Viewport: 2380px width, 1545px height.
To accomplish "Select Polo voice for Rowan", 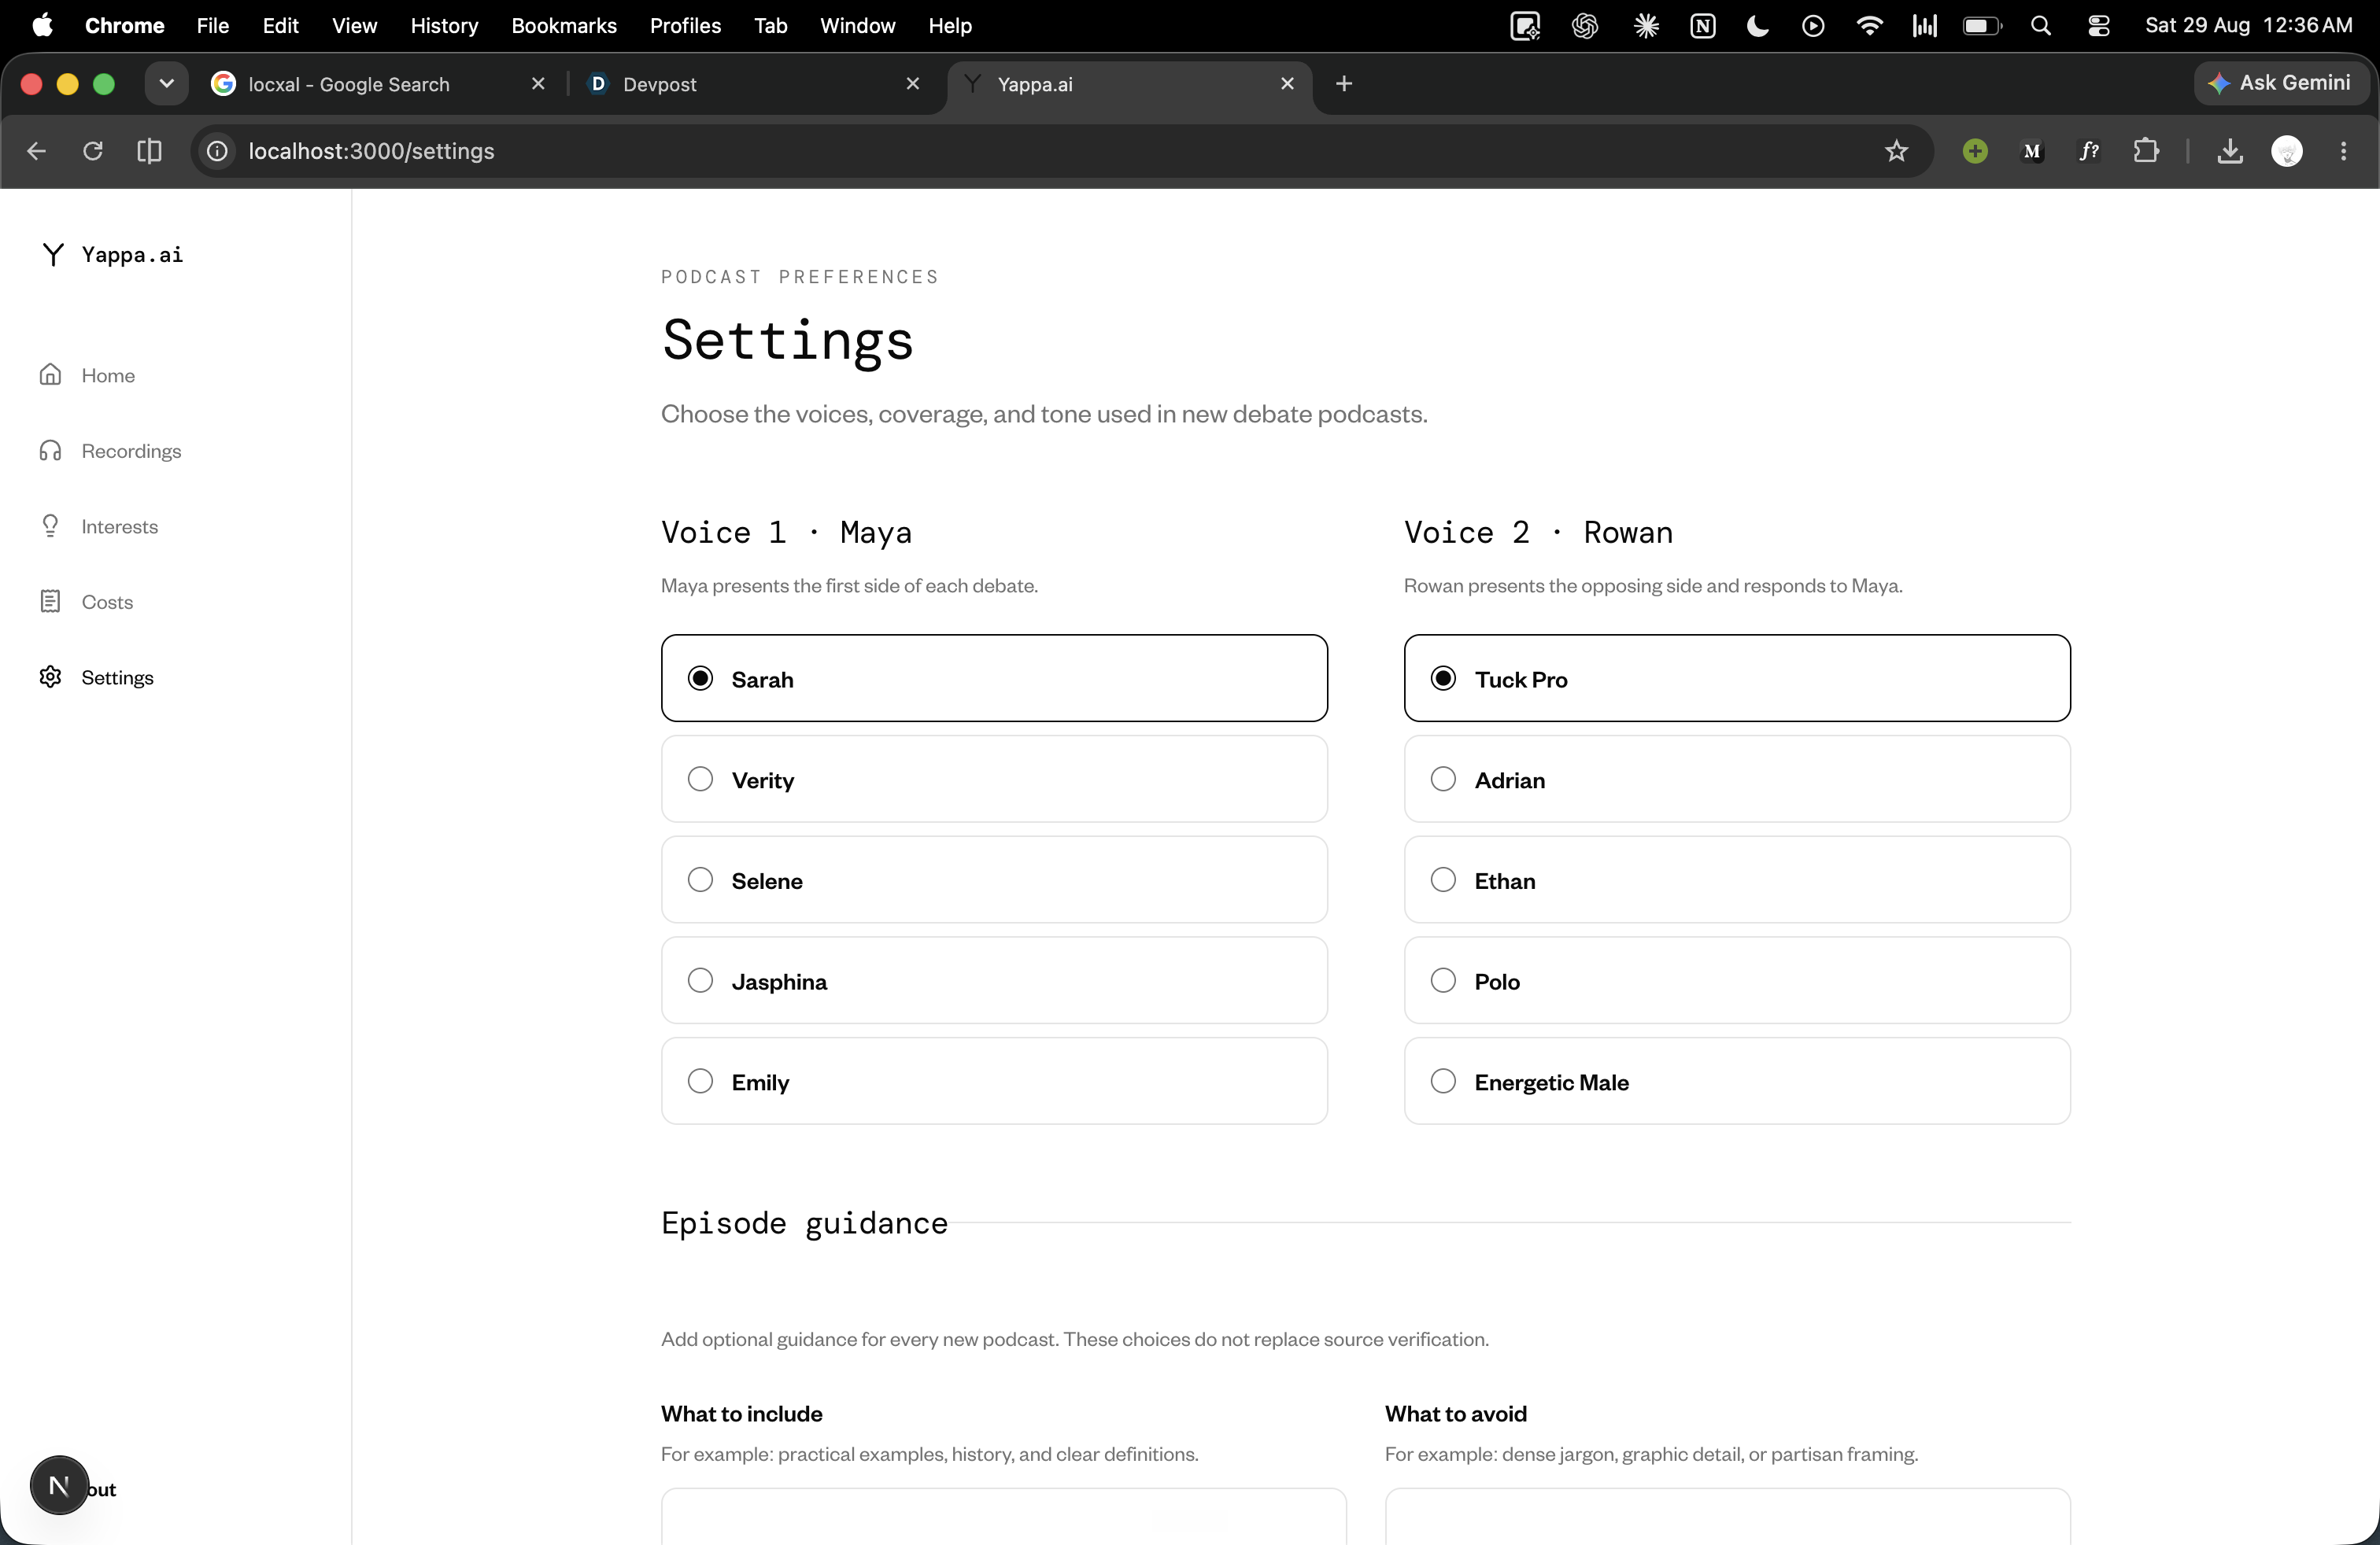I will [1737, 980].
